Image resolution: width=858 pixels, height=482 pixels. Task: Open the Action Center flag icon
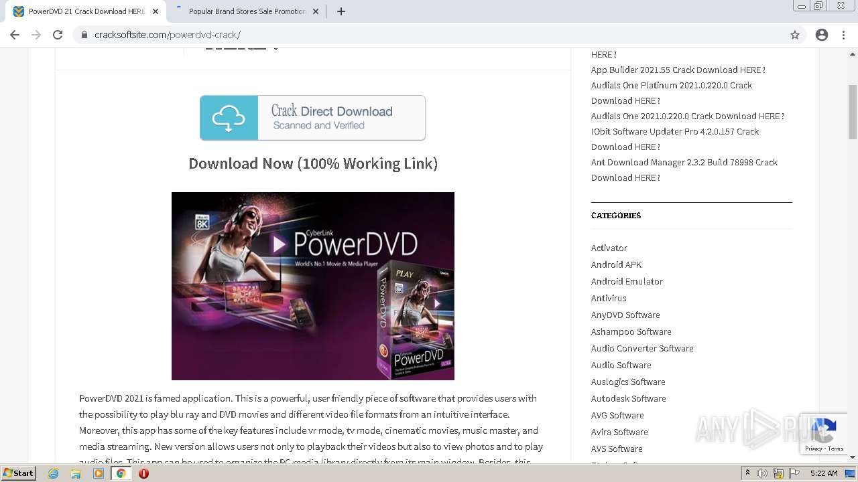tap(794, 473)
